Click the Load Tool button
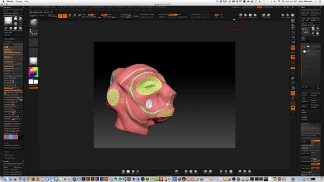 coord(305,11)
